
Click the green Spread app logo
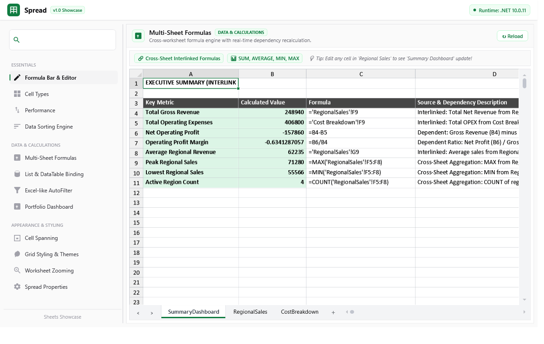(x=14, y=10)
